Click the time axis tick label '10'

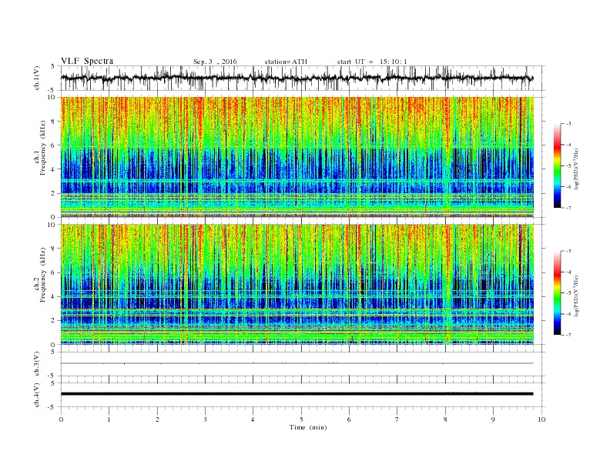[x=541, y=419]
